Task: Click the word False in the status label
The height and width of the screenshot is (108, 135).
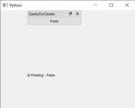Action: 51,75
